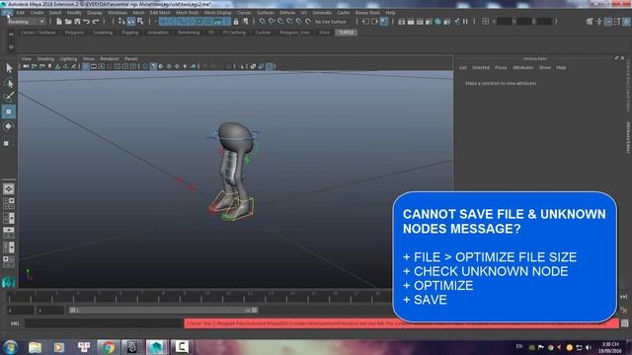Switch to Animation shelf tab
This screenshot has width=632, height=355.
click(x=158, y=33)
